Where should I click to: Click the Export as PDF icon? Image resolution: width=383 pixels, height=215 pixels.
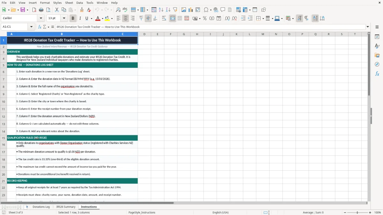(34, 10)
